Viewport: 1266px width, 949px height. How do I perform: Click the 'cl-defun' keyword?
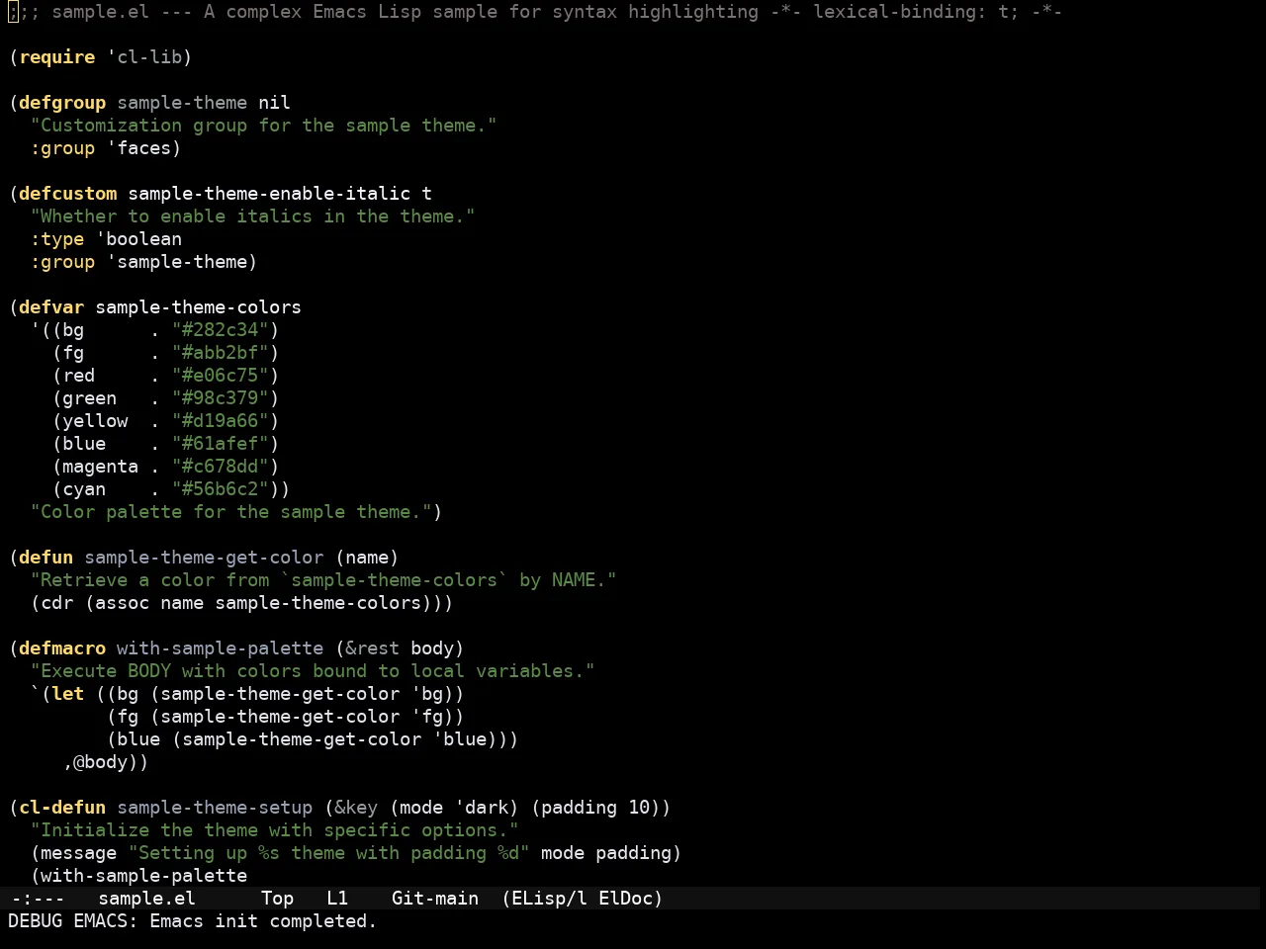(62, 808)
